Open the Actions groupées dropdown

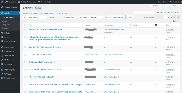[x=36, y=17]
